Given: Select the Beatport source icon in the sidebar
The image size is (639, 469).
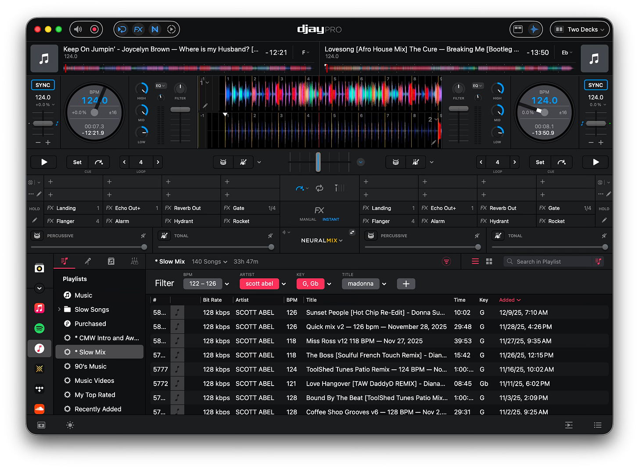Looking at the screenshot, I should tap(39, 369).
